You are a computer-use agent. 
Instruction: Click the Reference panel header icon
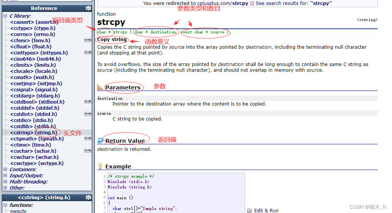coord(88,8)
